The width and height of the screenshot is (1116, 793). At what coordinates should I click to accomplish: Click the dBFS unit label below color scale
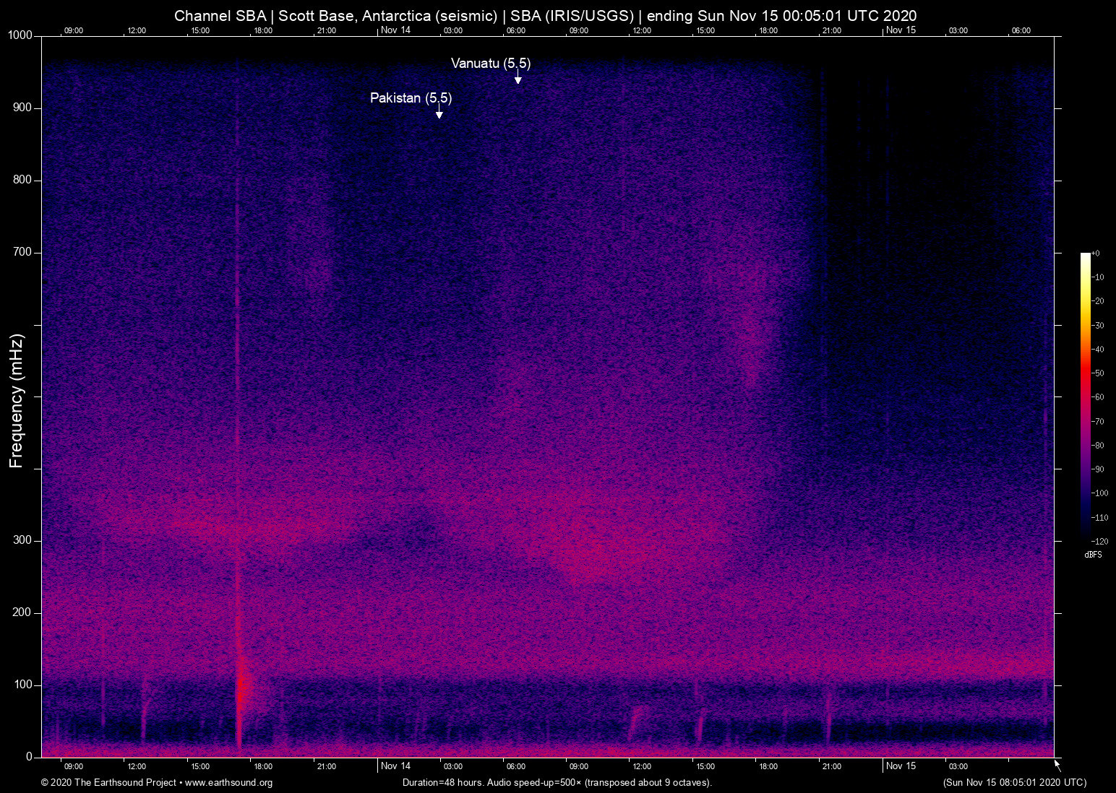tap(1093, 555)
